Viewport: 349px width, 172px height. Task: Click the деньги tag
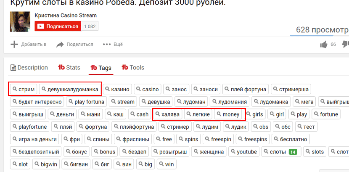tap(62, 114)
